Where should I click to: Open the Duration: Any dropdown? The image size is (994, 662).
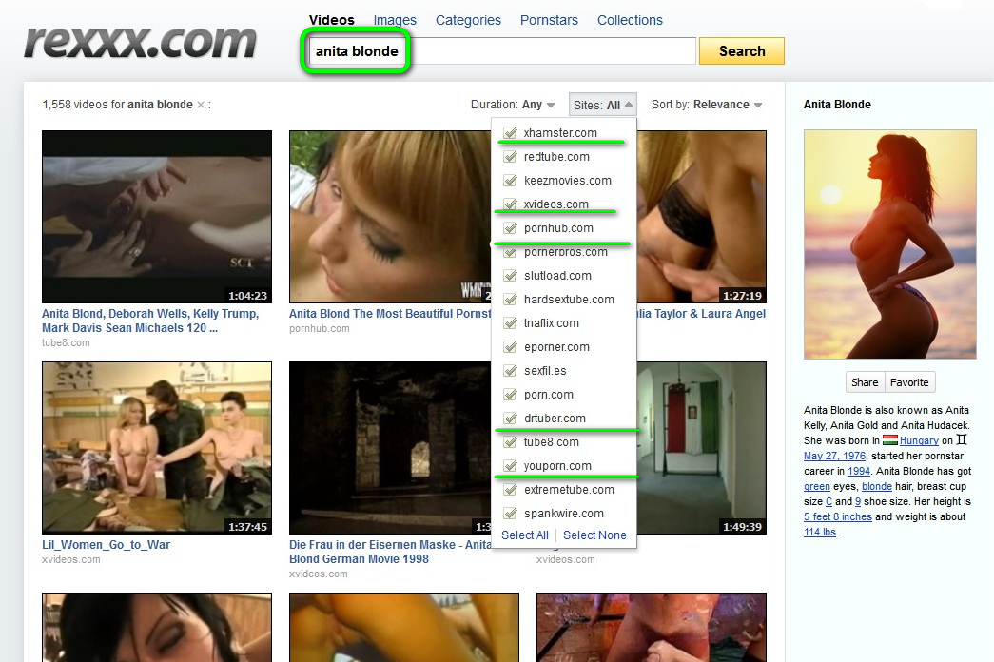point(512,105)
